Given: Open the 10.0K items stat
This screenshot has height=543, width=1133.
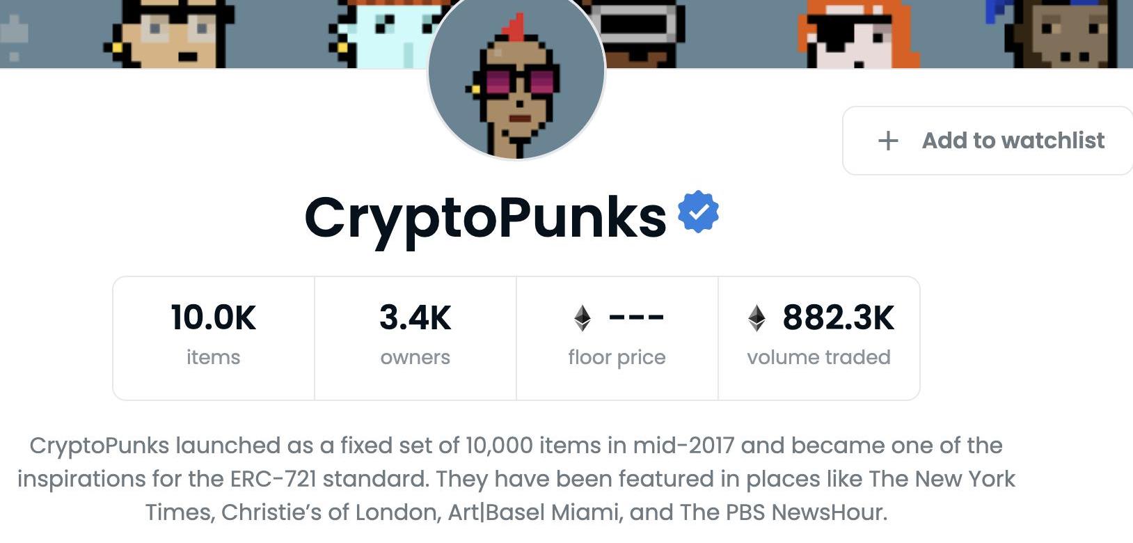Looking at the screenshot, I should (x=214, y=338).
